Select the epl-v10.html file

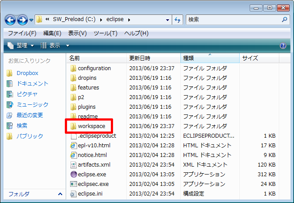(x=94, y=146)
